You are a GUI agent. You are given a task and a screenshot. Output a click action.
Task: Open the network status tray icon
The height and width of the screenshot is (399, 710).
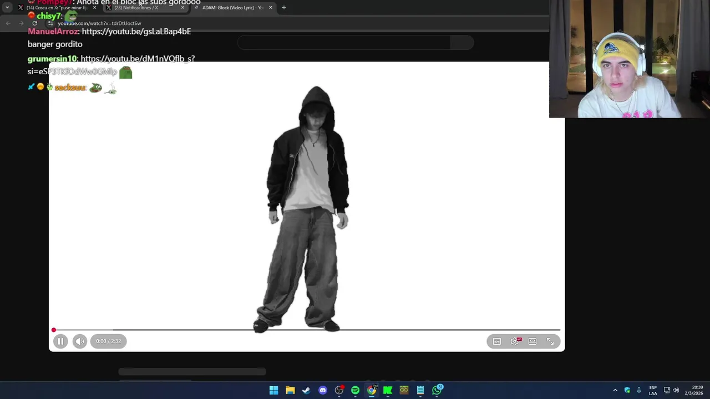click(x=667, y=390)
